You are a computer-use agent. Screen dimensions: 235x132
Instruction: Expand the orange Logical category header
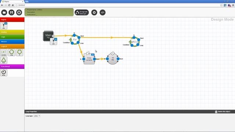click(12, 47)
